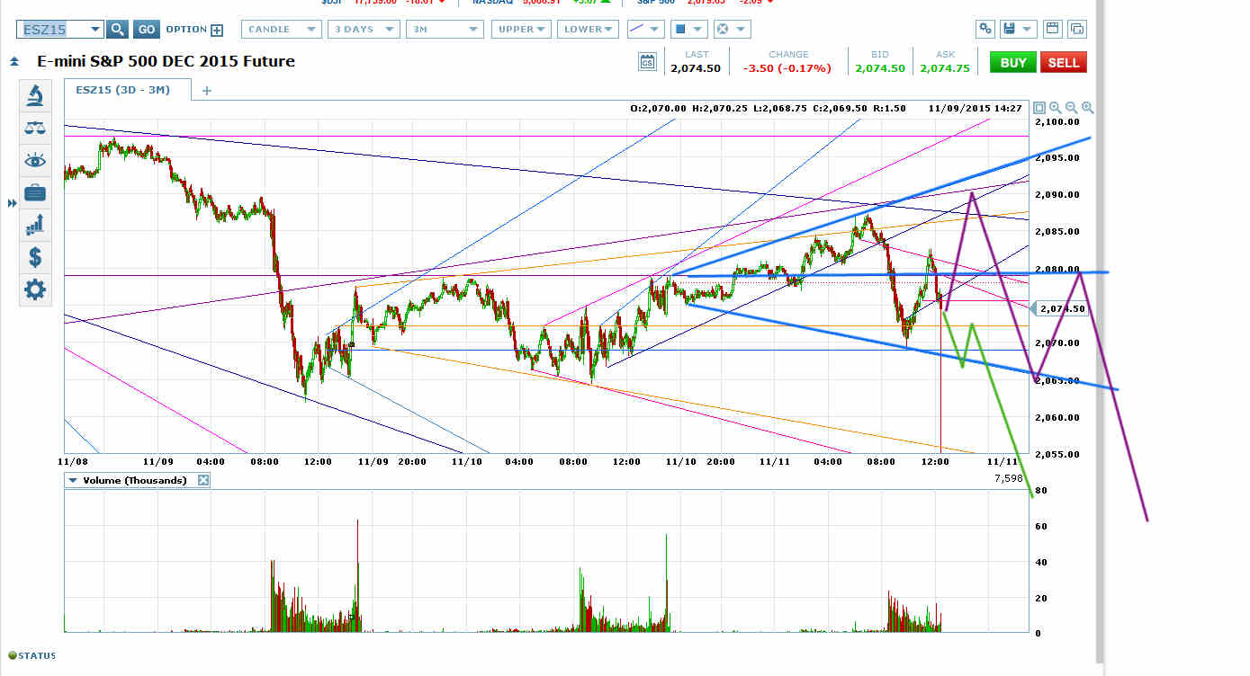Click the ASK value 2,074.75
Screen dimensions: 1250x676
(945, 68)
